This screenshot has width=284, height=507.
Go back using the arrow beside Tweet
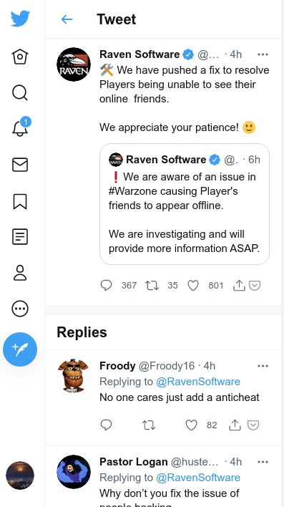point(67,19)
